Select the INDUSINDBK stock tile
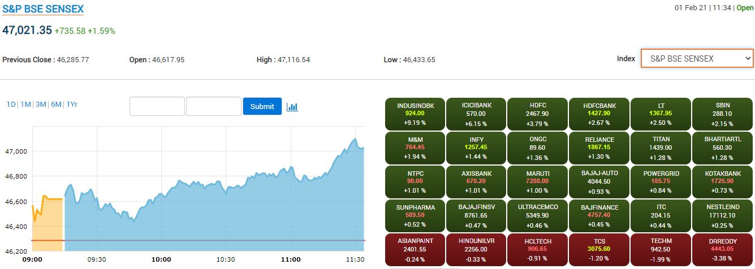 pyautogui.click(x=415, y=114)
